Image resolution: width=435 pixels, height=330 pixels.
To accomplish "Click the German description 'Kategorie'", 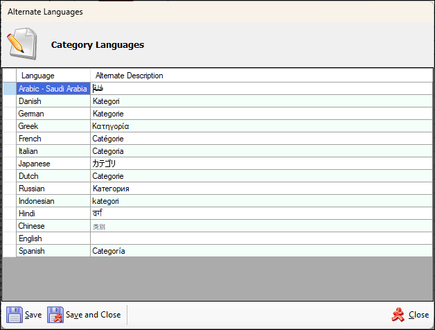I will click(x=108, y=114).
